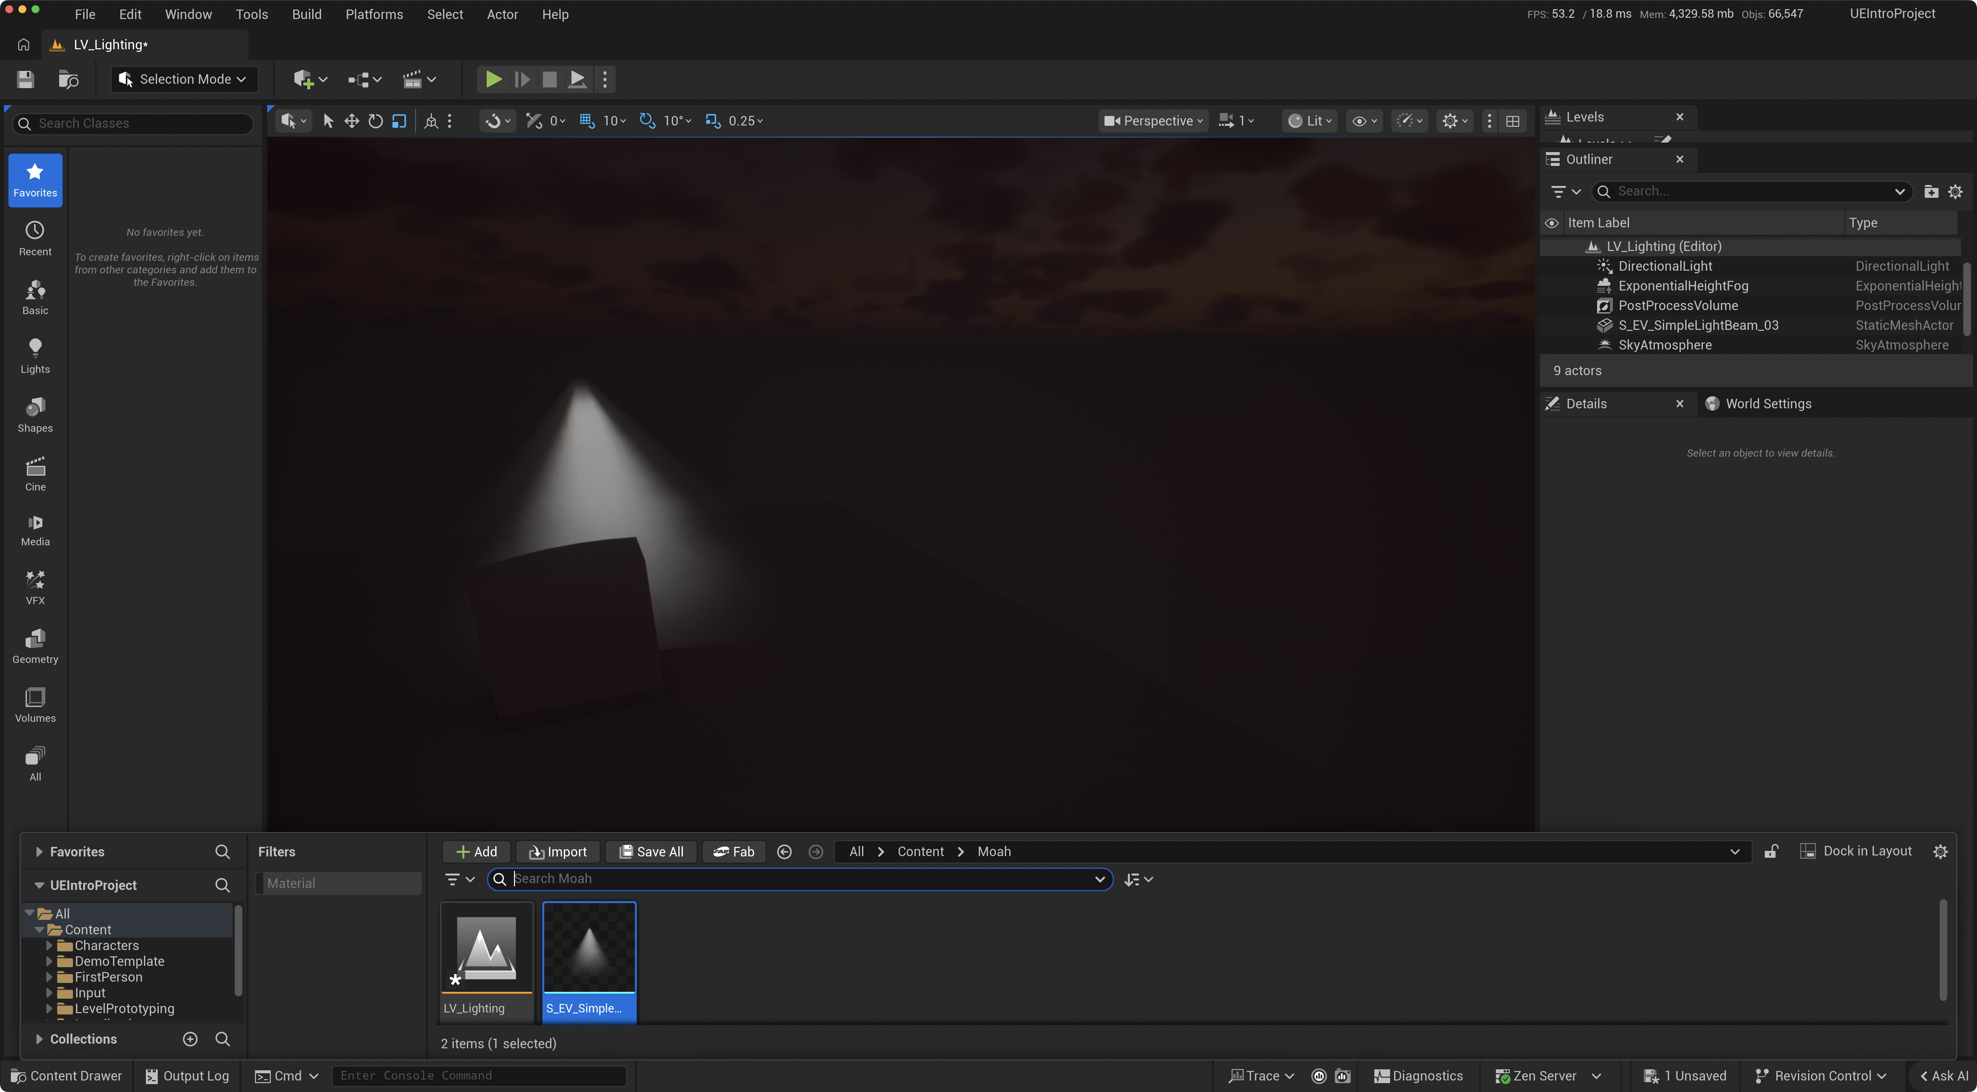The image size is (1977, 1092).
Task: Open the Lit view mode dropdown
Action: click(x=1309, y=121)
